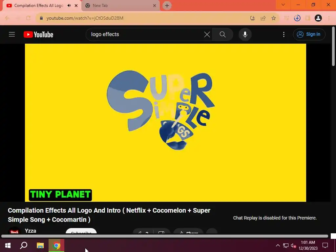336x252 pixels.
Task: Clear the search box with X
Action: [x=207, y=34]
